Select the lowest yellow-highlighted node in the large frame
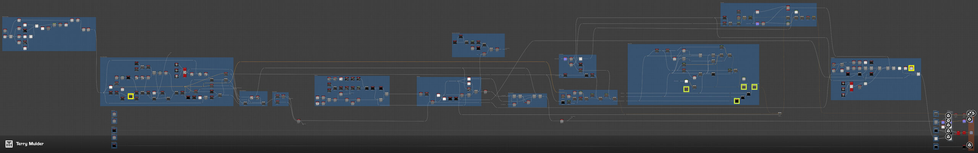 click(737, 101)
